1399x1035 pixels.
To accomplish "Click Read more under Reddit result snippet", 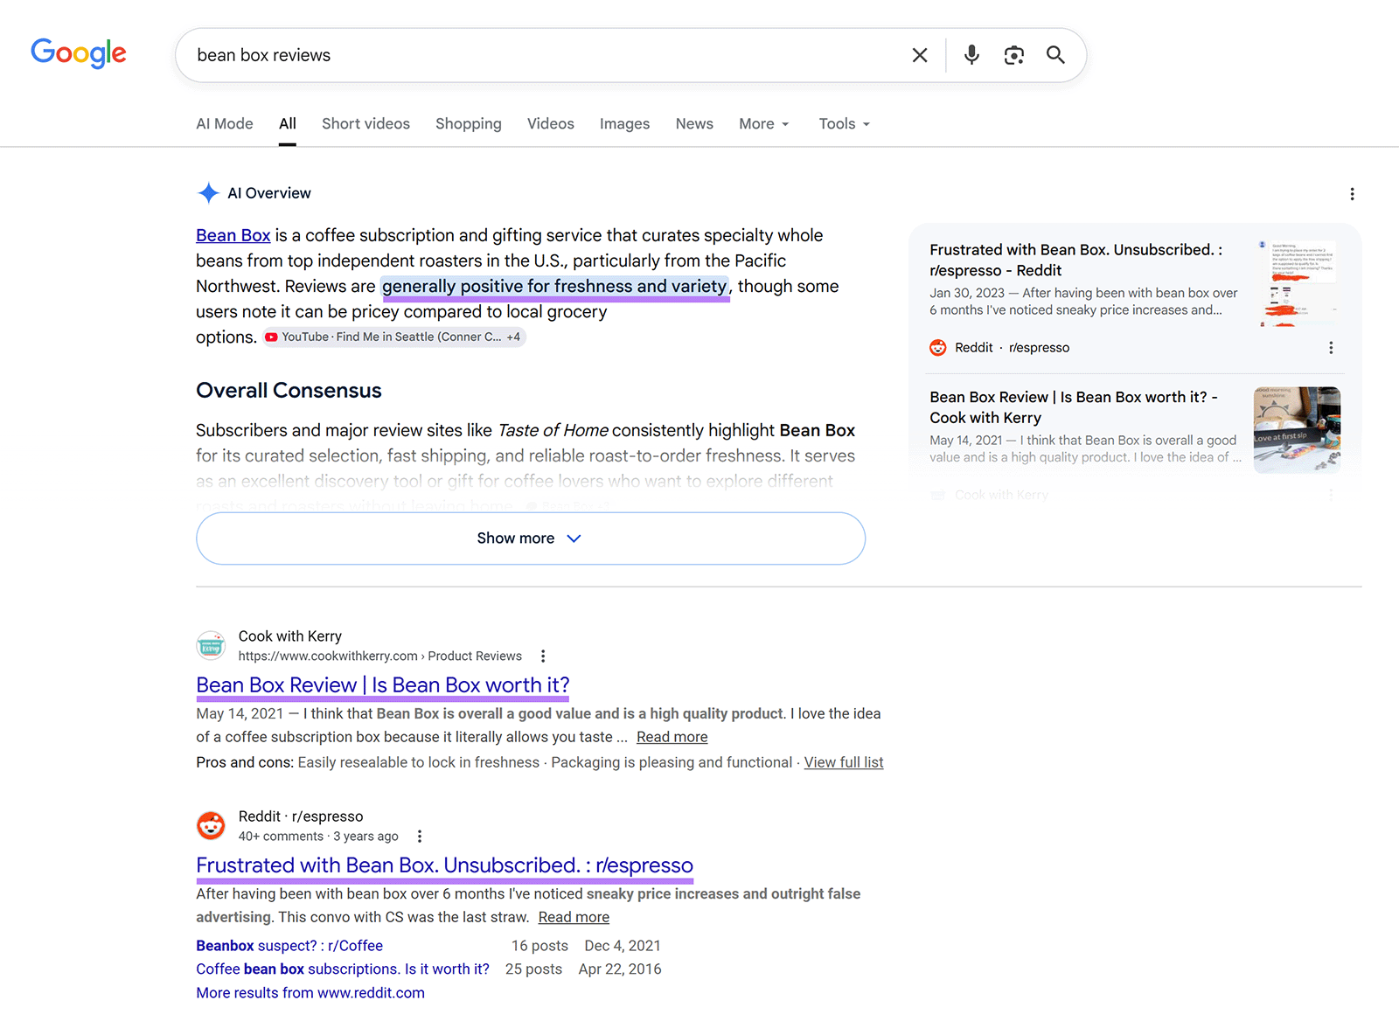I will click(574, 917).
